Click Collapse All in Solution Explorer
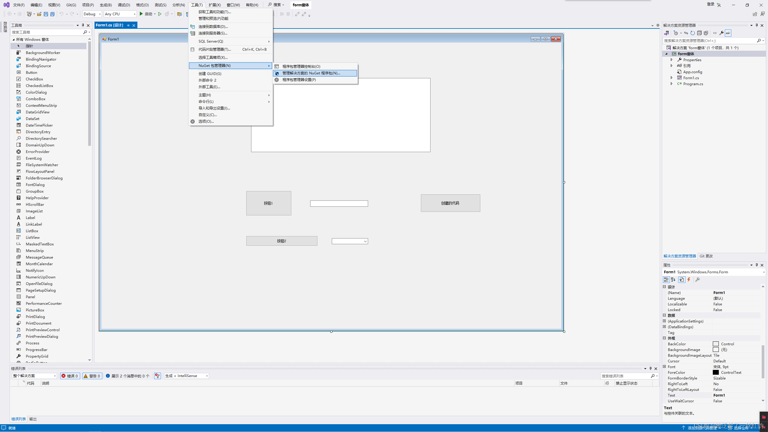Screen dimensions: 768x432 pos(699,33)
